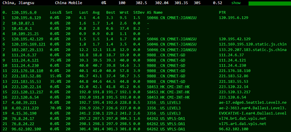Image resolution: width=291 pixels, height=132 pixels.
Task: Click the 4.69.211.229 IP link
Action: click(25, 108)
